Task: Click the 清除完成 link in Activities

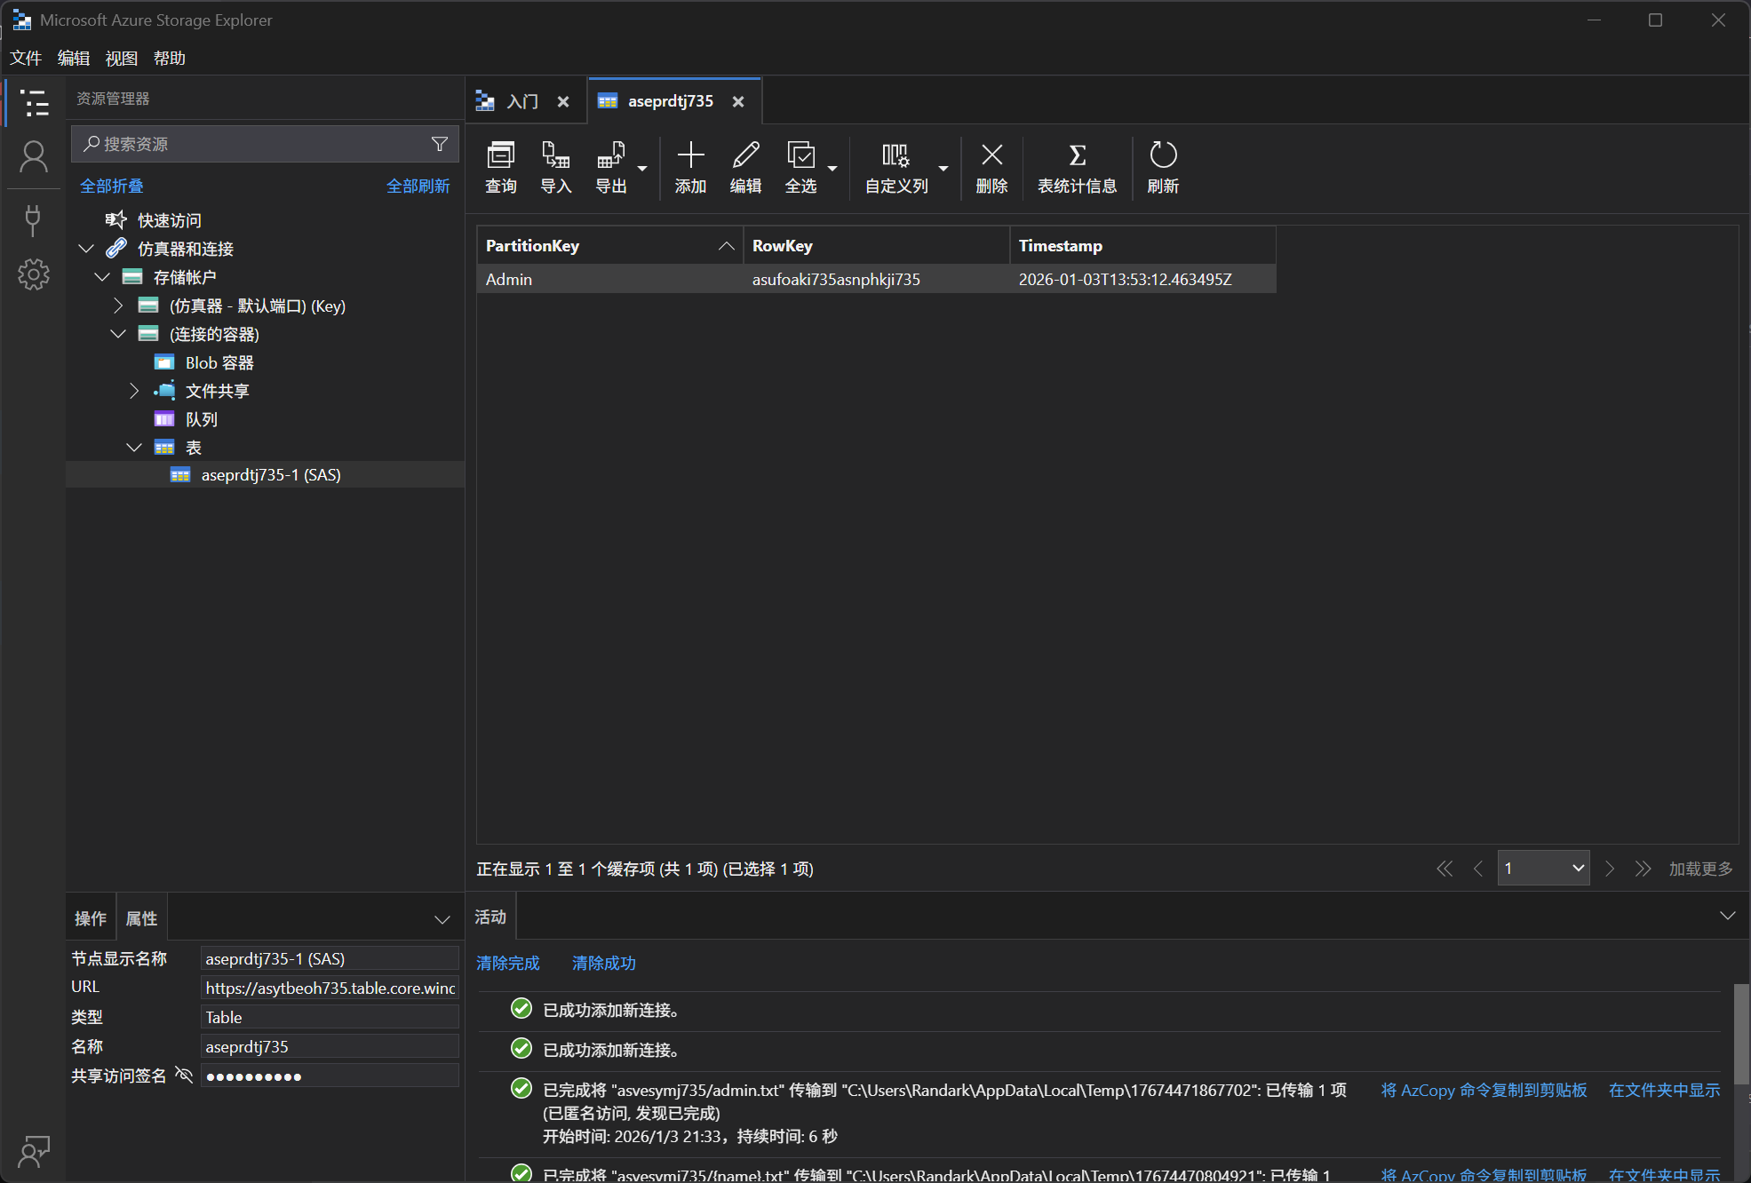Action: coord(507,963)
